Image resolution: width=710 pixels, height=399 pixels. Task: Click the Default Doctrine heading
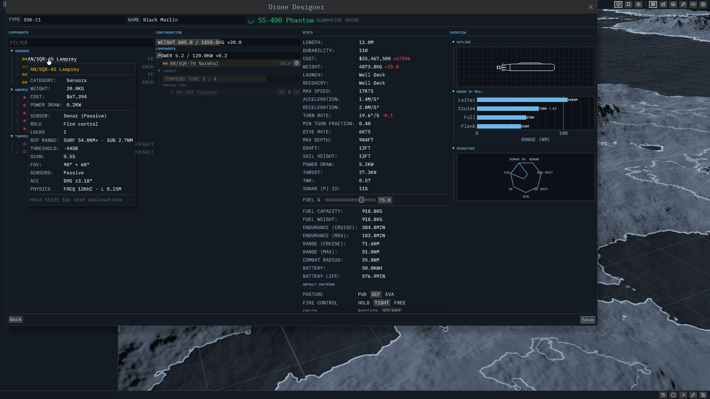[x=318, y=284]
